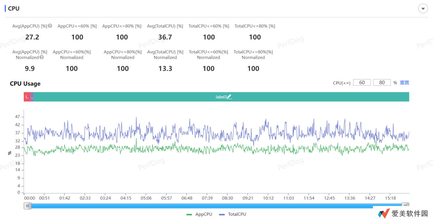Click the pencil edit icon on label3
This screenshot has height=221, width=433.
[x=229, y=97]
